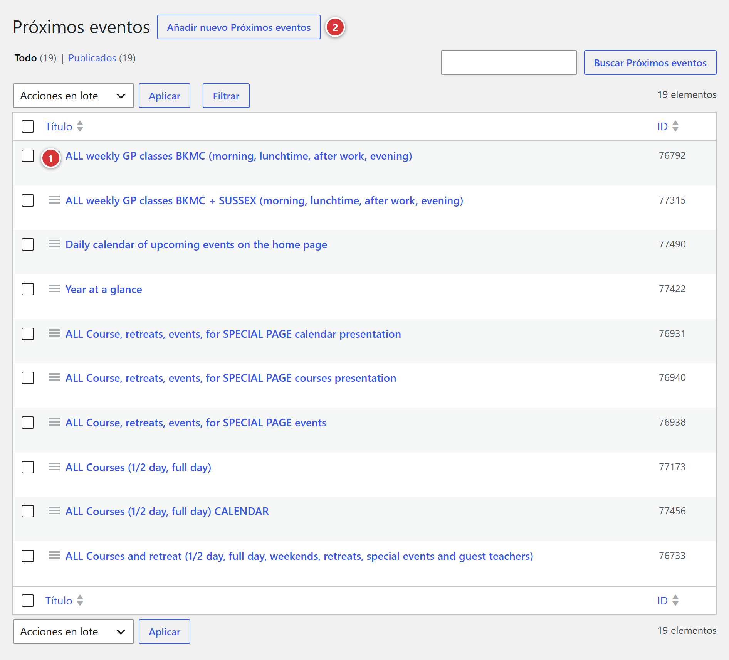Check the box for ALL weekly GP classes BKMC row 76792
Screen dimensions: 729x660
(x=28, y=156)
